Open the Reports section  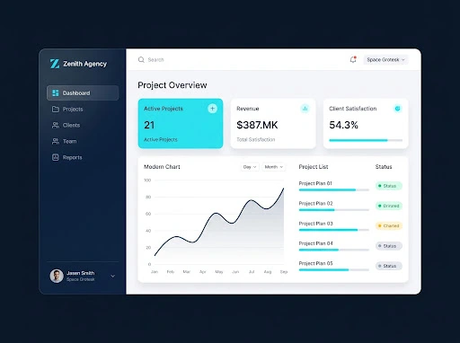83,157
